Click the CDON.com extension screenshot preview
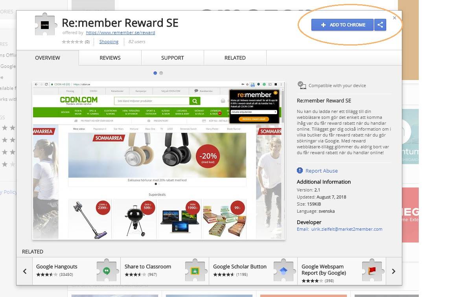 pyautogui.click(x=158, y=160)
